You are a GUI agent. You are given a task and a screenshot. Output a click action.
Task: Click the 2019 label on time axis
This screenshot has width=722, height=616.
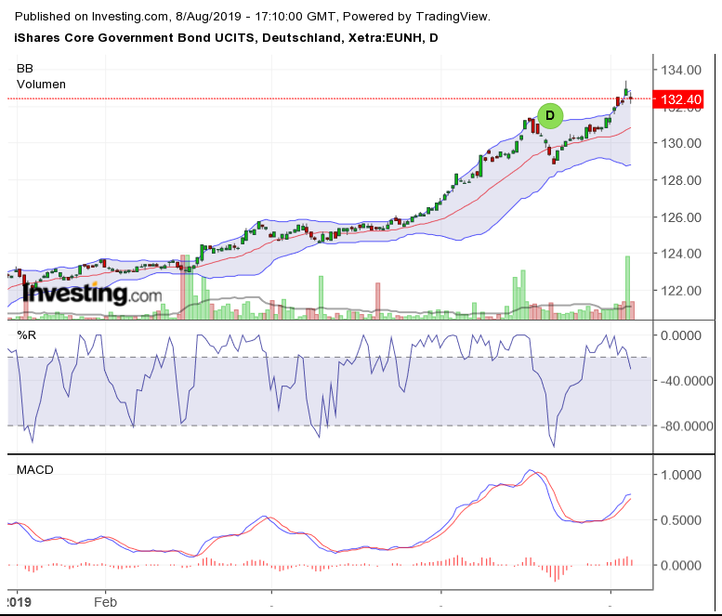coord(20,602)
